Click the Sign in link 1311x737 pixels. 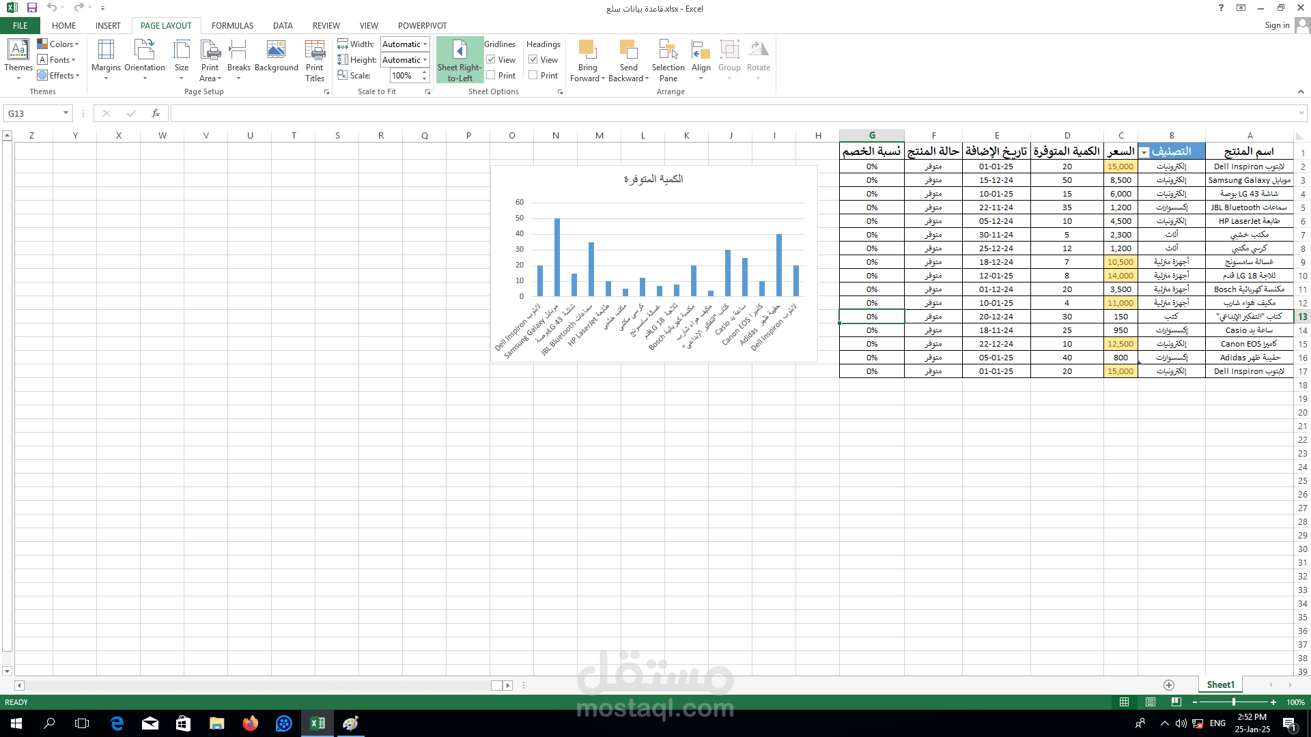click(1276, 25)
